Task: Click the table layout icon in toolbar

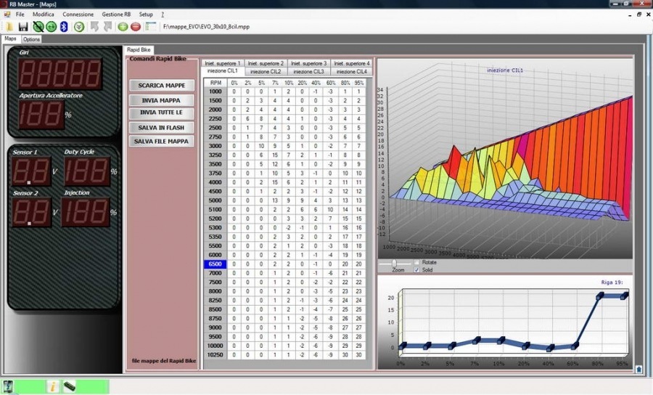Action: (x=151, y=27)
